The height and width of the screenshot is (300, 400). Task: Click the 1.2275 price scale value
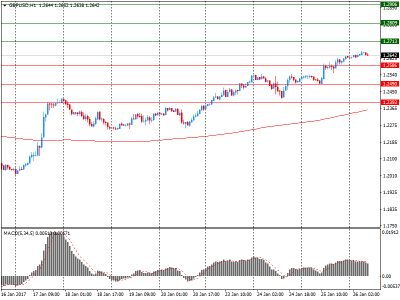pos(390,125)
